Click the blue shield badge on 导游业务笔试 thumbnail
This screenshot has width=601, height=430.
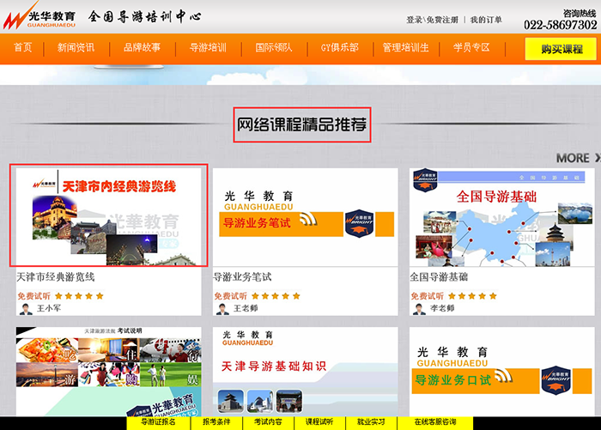359,223
